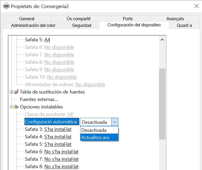Open the Seguridad tab

click(81, 25)
